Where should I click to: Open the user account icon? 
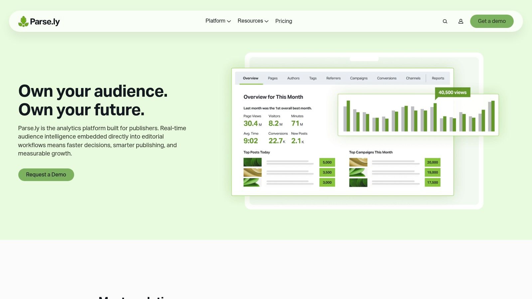click(x=461, y=21)
